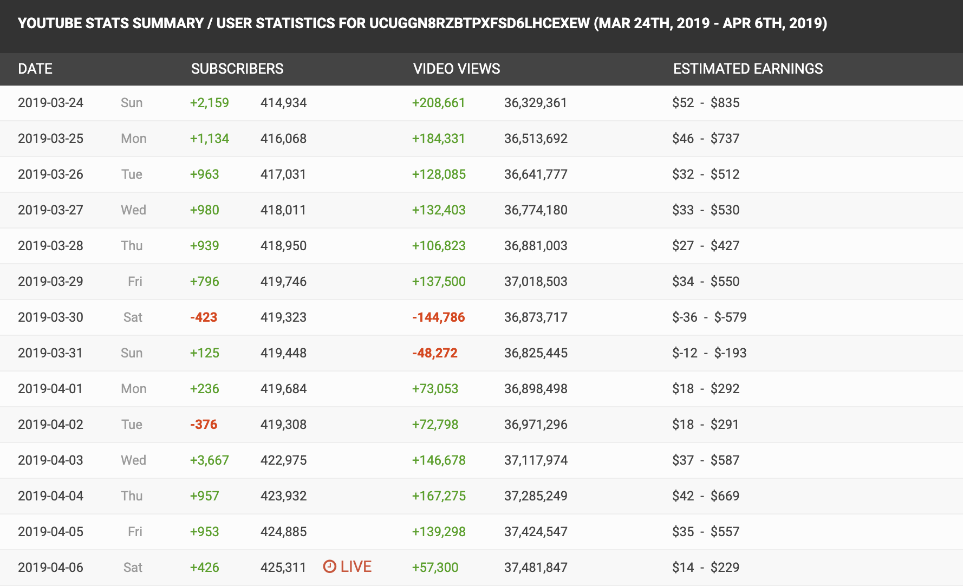Click the YouTube Stats Summary title
963x586 pixels.
coord(422,23)
